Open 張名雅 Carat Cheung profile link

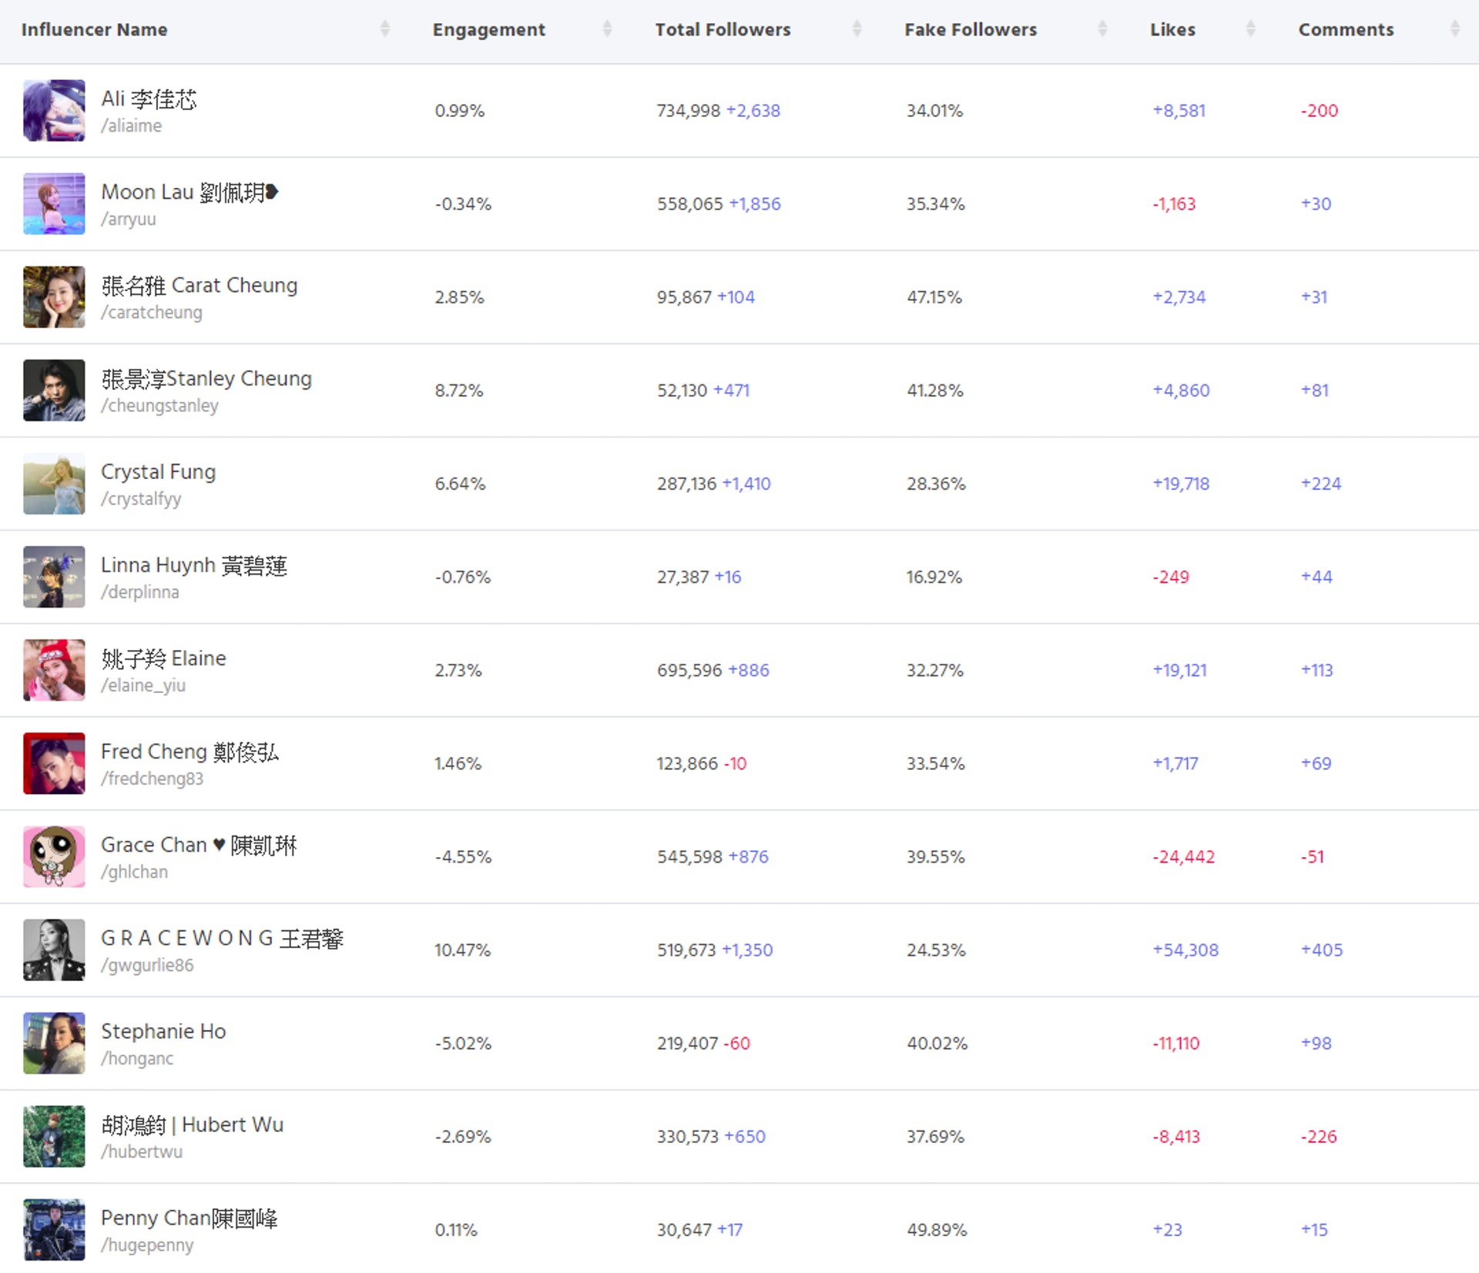click(x=199, y=285)
